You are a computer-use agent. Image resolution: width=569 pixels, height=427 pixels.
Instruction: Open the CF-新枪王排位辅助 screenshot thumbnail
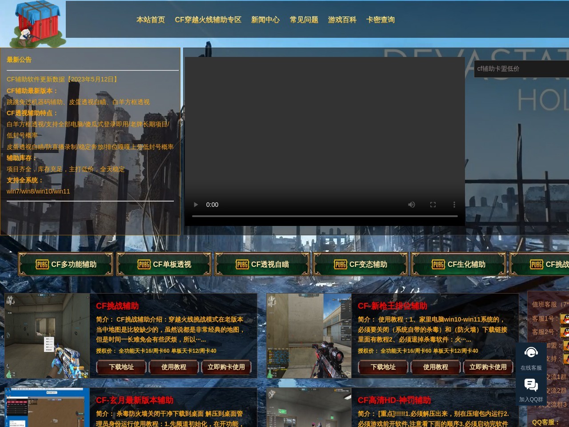(309, 336)
